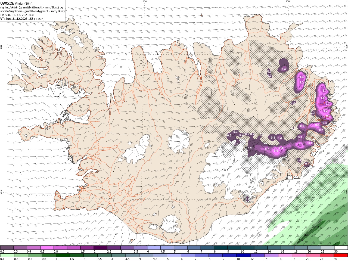Screen dimensions: 348x261
Task: Select the 2.5 gray-green swatch in rain scale
Action: pyautogui.click(x=104, y=255)
